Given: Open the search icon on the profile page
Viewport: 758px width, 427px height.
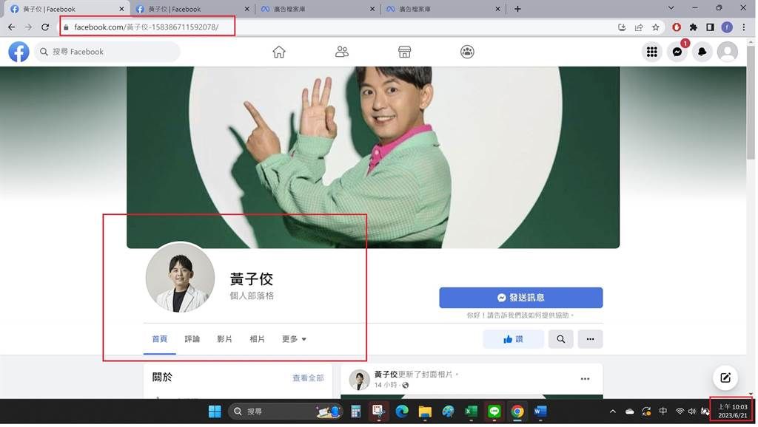Looking at the screenshot, I should [560, 338].
